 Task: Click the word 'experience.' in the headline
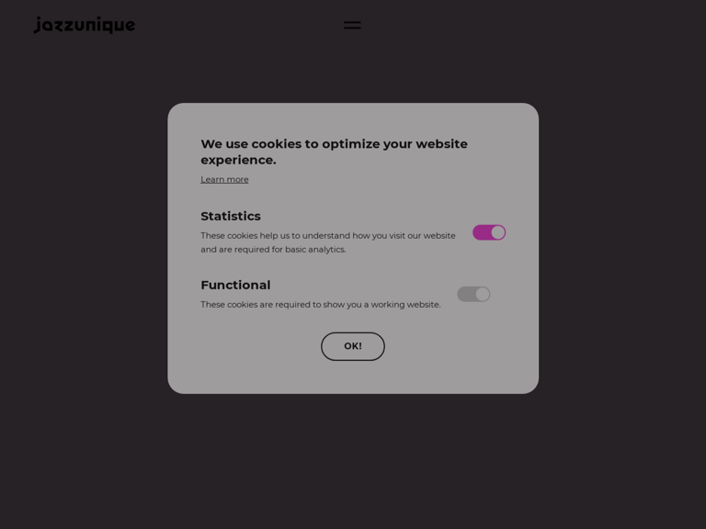tap(238, 160)
